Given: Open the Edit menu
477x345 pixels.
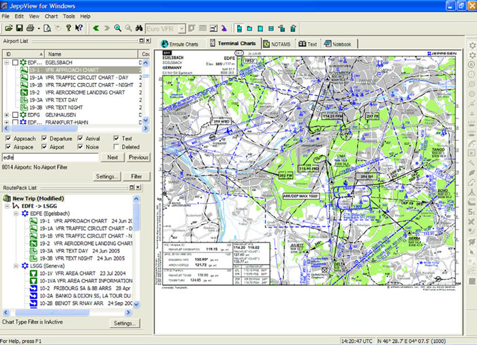Looking at the screenshot, I should click(19, 16).
